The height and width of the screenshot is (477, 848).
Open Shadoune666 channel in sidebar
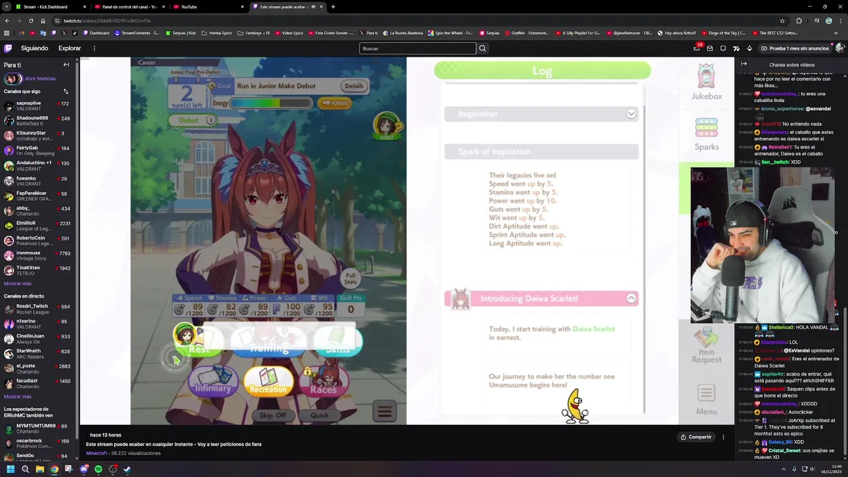[37, 121]
